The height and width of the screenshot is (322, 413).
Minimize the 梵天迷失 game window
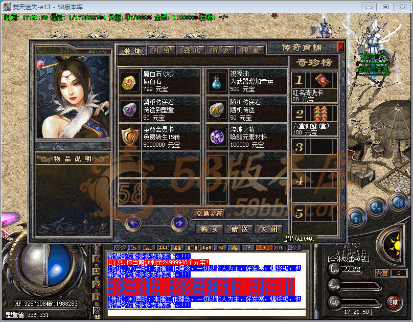[x=369, y=7]
